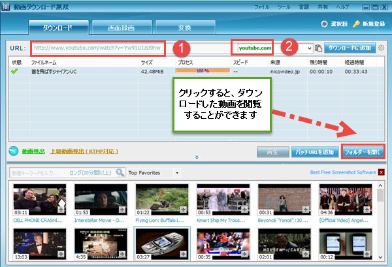Click the 再生 button

click(x=272, y=152)
